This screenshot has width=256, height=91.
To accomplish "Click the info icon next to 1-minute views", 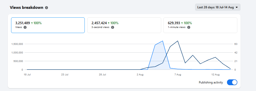I will 189,27.
